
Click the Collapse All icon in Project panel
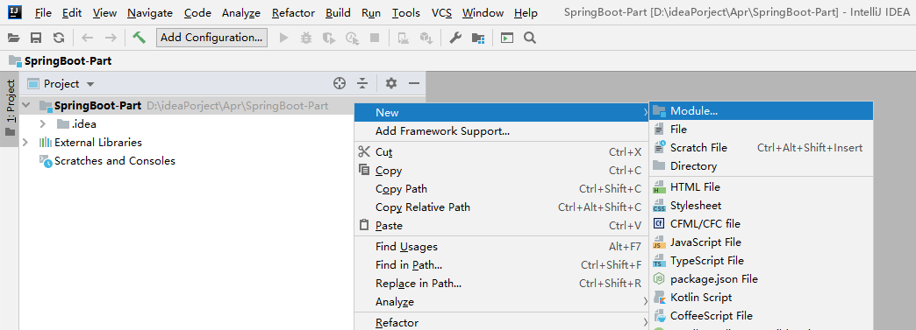coord(362,83)
